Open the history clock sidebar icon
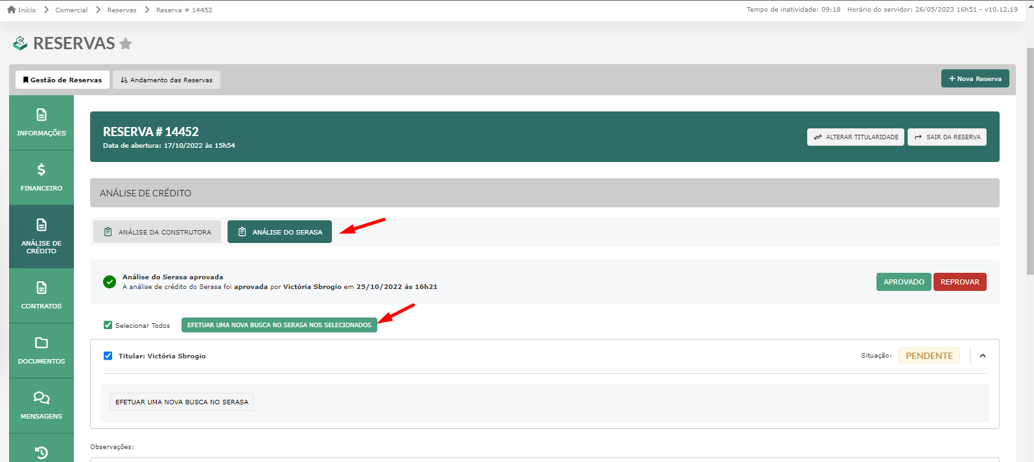1034x462 pixels. click(41, 452)
